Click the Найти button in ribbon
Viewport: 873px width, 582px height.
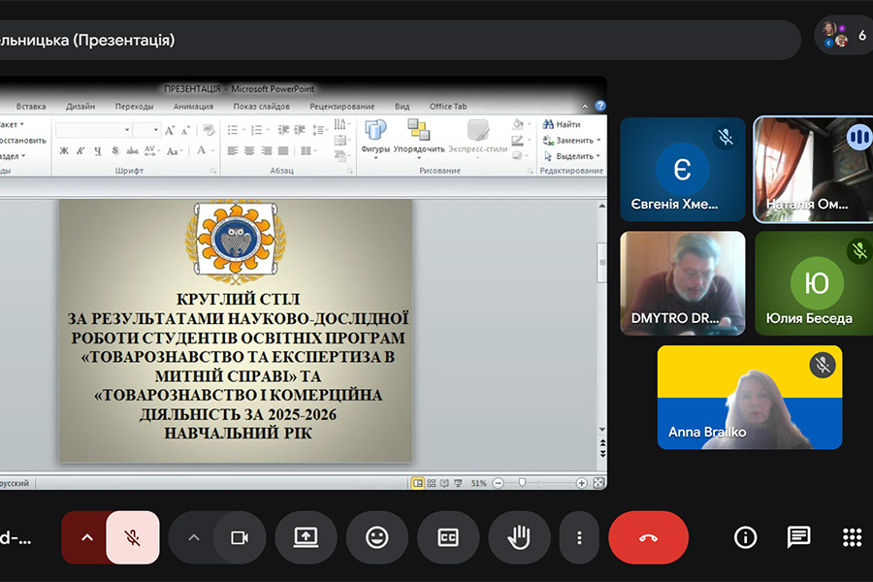[563, 124]
